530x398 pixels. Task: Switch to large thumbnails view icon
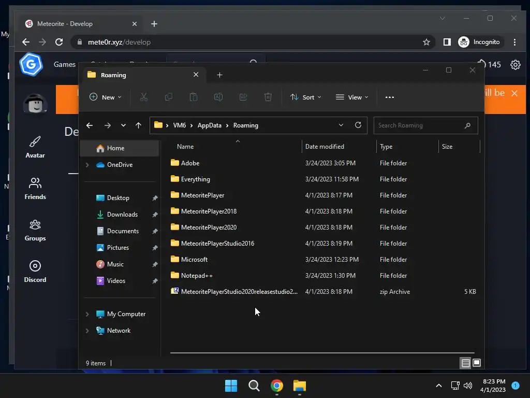point(477,363)
